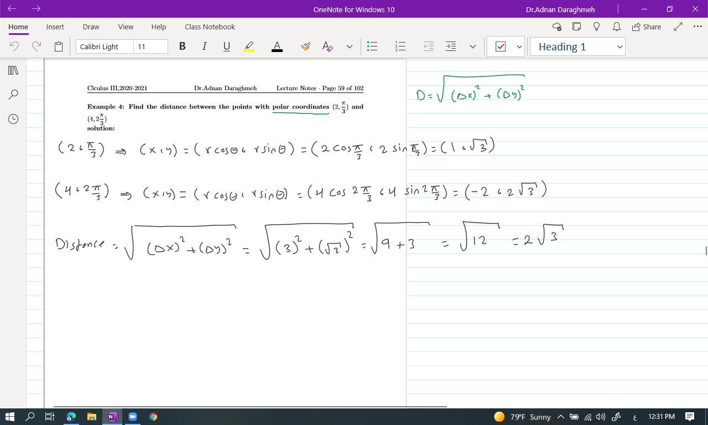Toggle bold formatting
The width and height of the screenshot is (708, 425).
[x=183, y=47]
